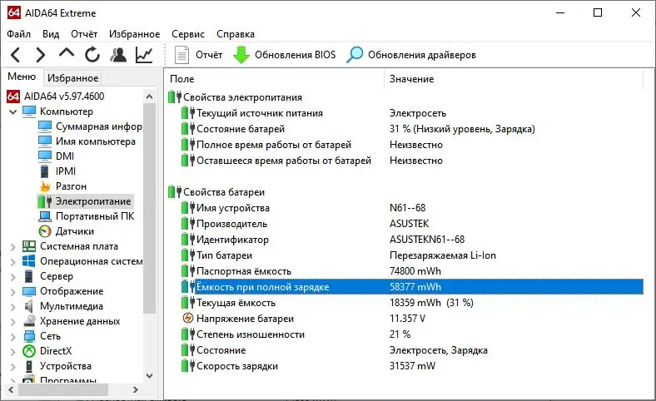Click the Windows logo icon beside Операционная система
Image resolution: width=656 pixels, height=401 pixels.
29,261
